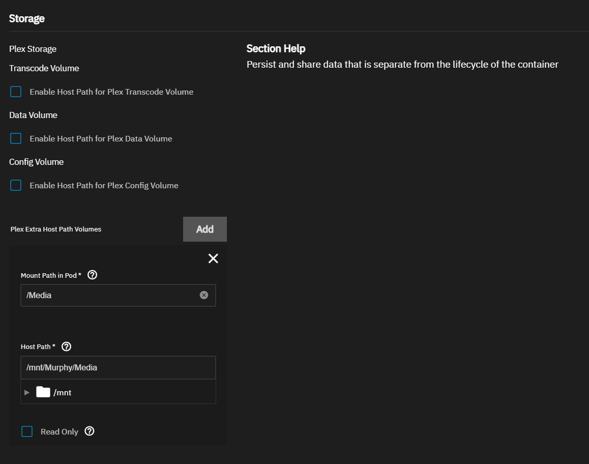Click the Storage section title
589x464 pixels.
click(26, 18)
